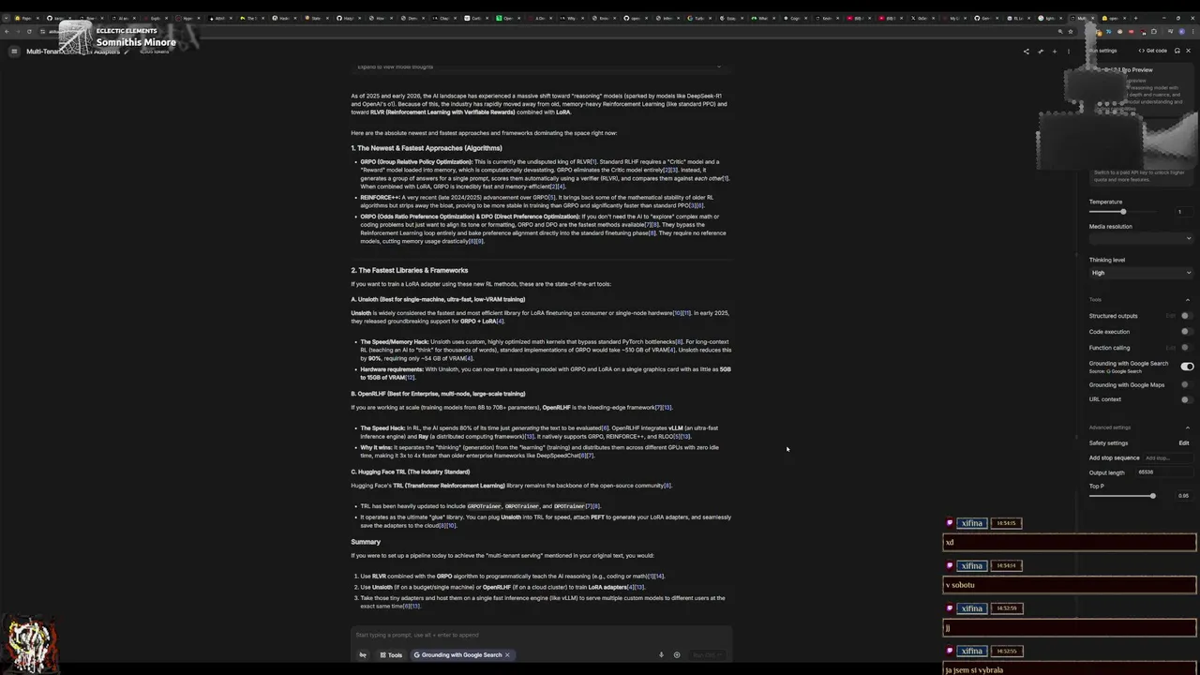Click the 'Summary' heading
1200x675 pixels.
coord(365,542)
